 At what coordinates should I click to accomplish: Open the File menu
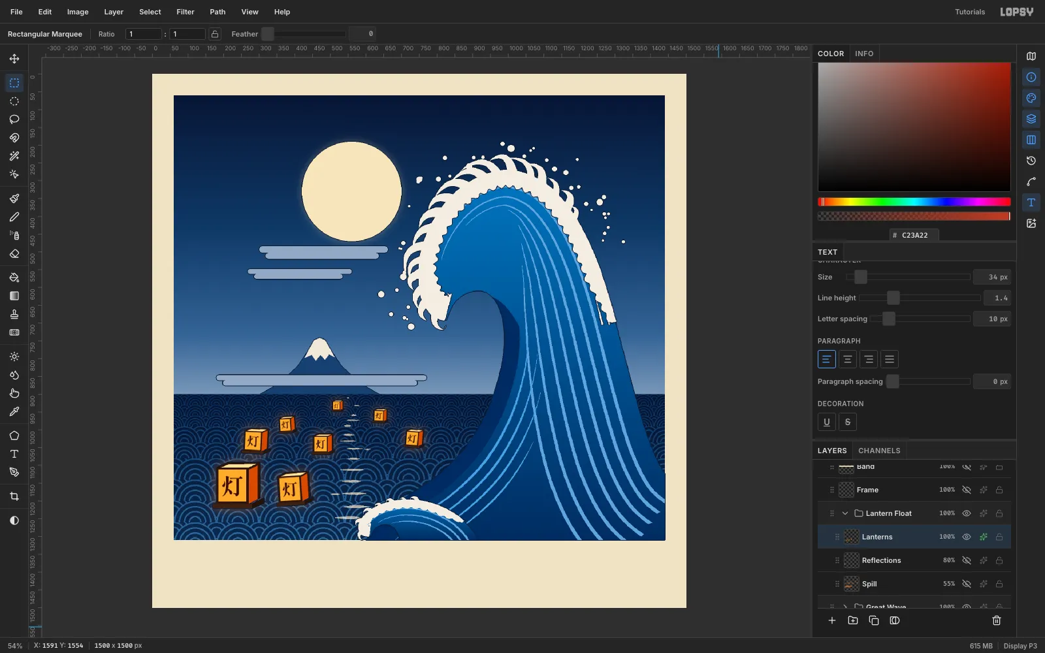16,12
